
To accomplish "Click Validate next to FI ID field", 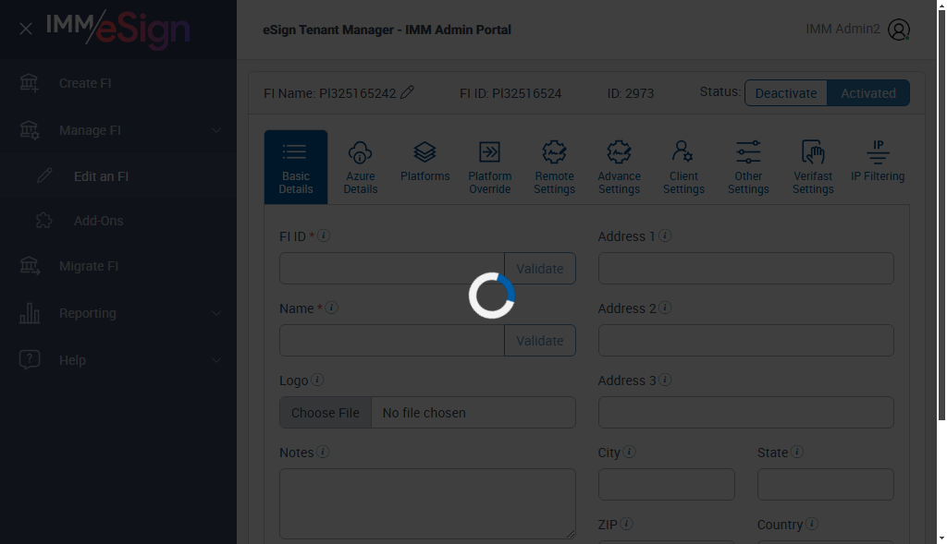I will point(540,269).
